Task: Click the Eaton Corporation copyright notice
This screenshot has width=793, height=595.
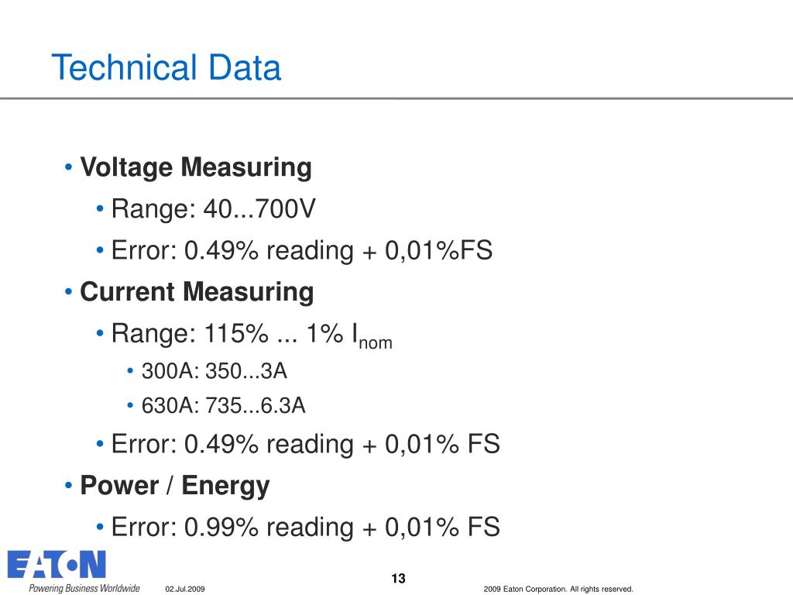Action: tap(558, 589)
